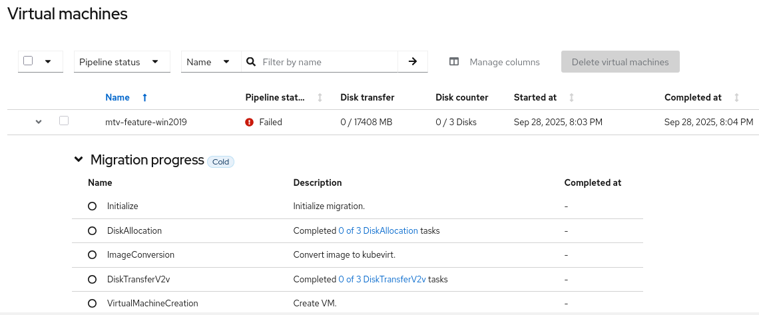The image size is (759, 315).
Task: Collapse the Migration progress section
Action: coord(79,160)
